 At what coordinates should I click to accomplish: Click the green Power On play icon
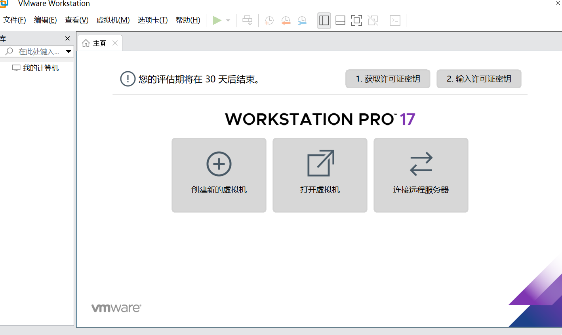217,20
